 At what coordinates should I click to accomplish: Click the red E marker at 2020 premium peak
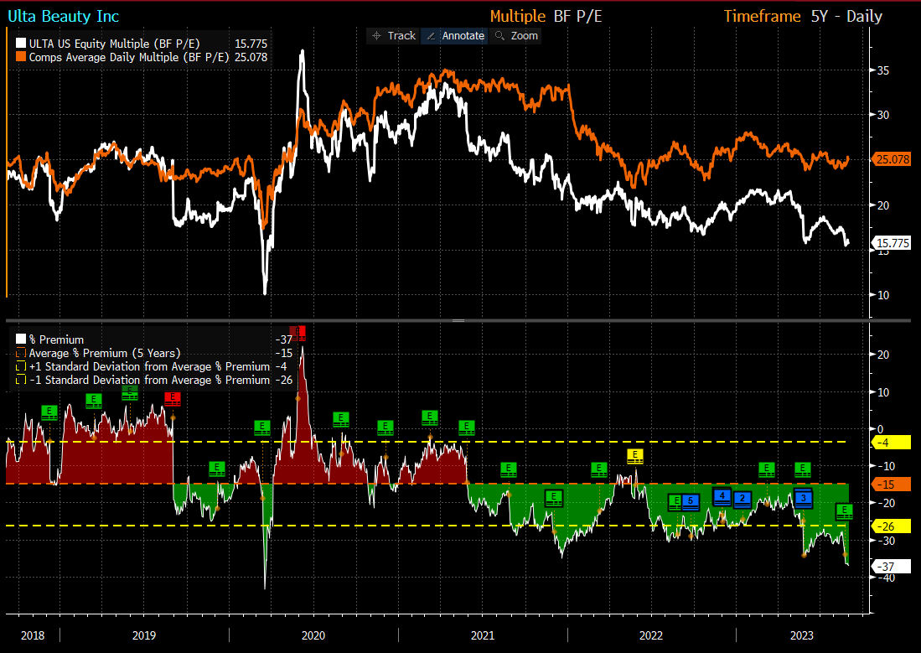pyautogui.click(x=298, y=334)
